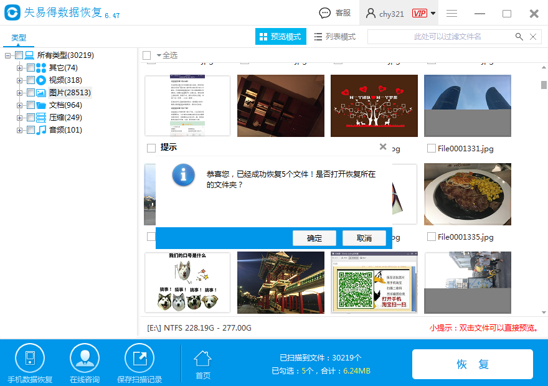Click the scrollbar down arrow
Screen dimensions: 548x386
544,313
